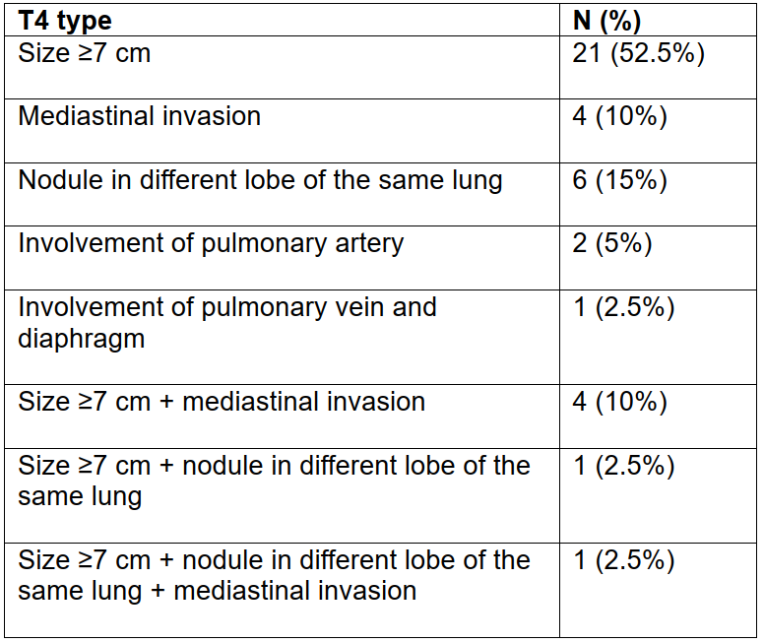Select the "Size ≥7 cm" row label
This screenshot has height=643, width=764.
coord(85,53)
